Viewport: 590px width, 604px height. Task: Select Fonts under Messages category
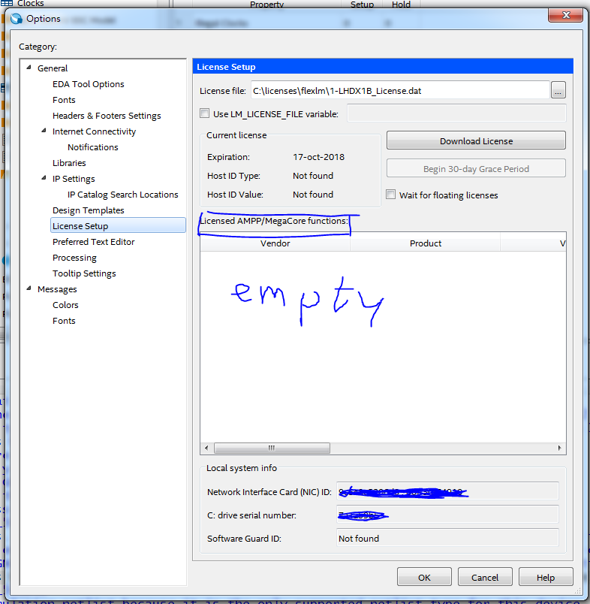click(x=64, y=321)
